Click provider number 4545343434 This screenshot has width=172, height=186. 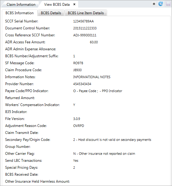[x=82, y=84]
